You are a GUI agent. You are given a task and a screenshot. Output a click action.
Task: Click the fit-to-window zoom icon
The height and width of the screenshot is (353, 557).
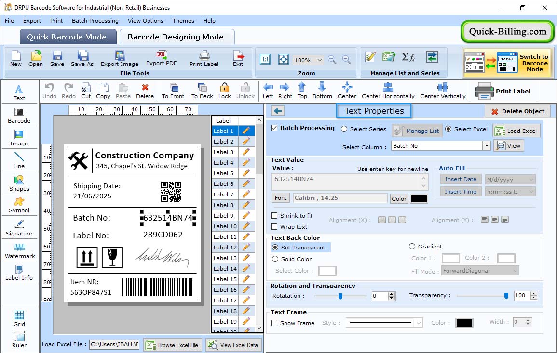[284, 59]
